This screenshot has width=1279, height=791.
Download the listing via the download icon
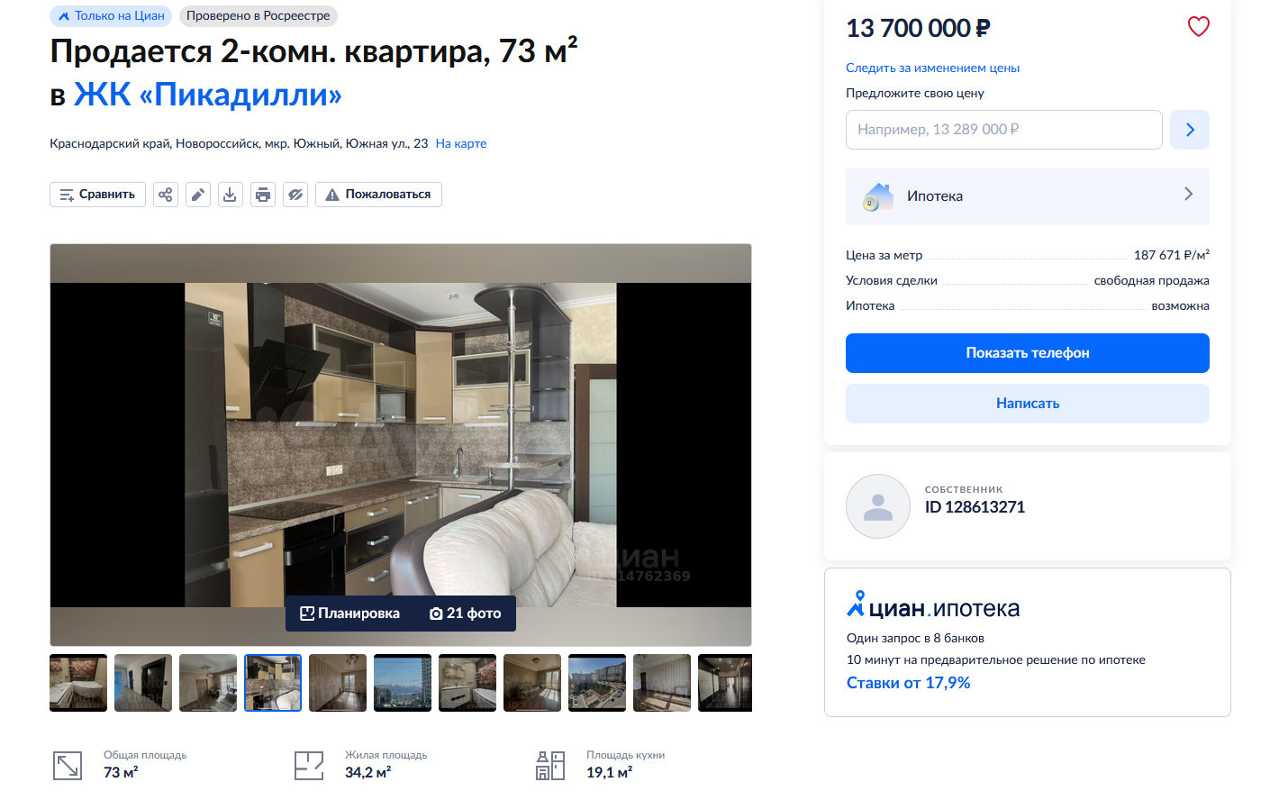click(x=231, y=195)
